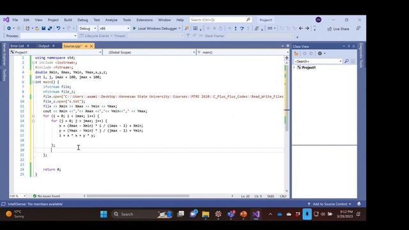Open the (Global Scope) dropdown
The image size is (409, 230).
click(x=150, y=52)
